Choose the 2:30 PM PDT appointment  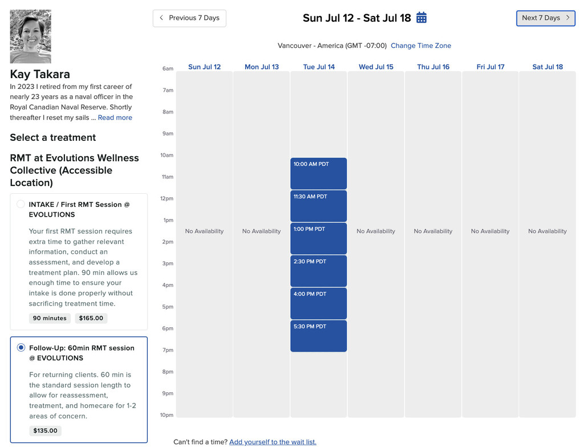click(x=318, y=271)
